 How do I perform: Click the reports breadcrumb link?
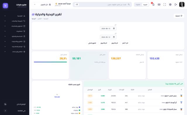[40, 19]
